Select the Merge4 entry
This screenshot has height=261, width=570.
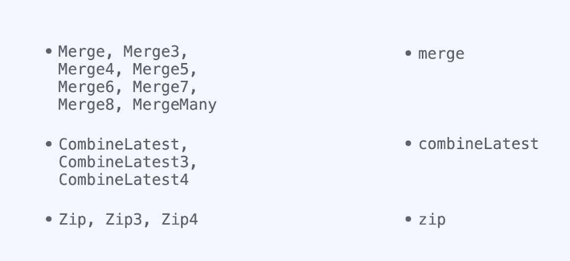pyautogui.click(x=86, y=69)
